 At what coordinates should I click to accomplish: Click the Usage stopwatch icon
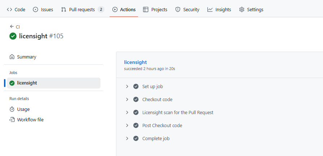pyautogui.click(x=12, y=109)
